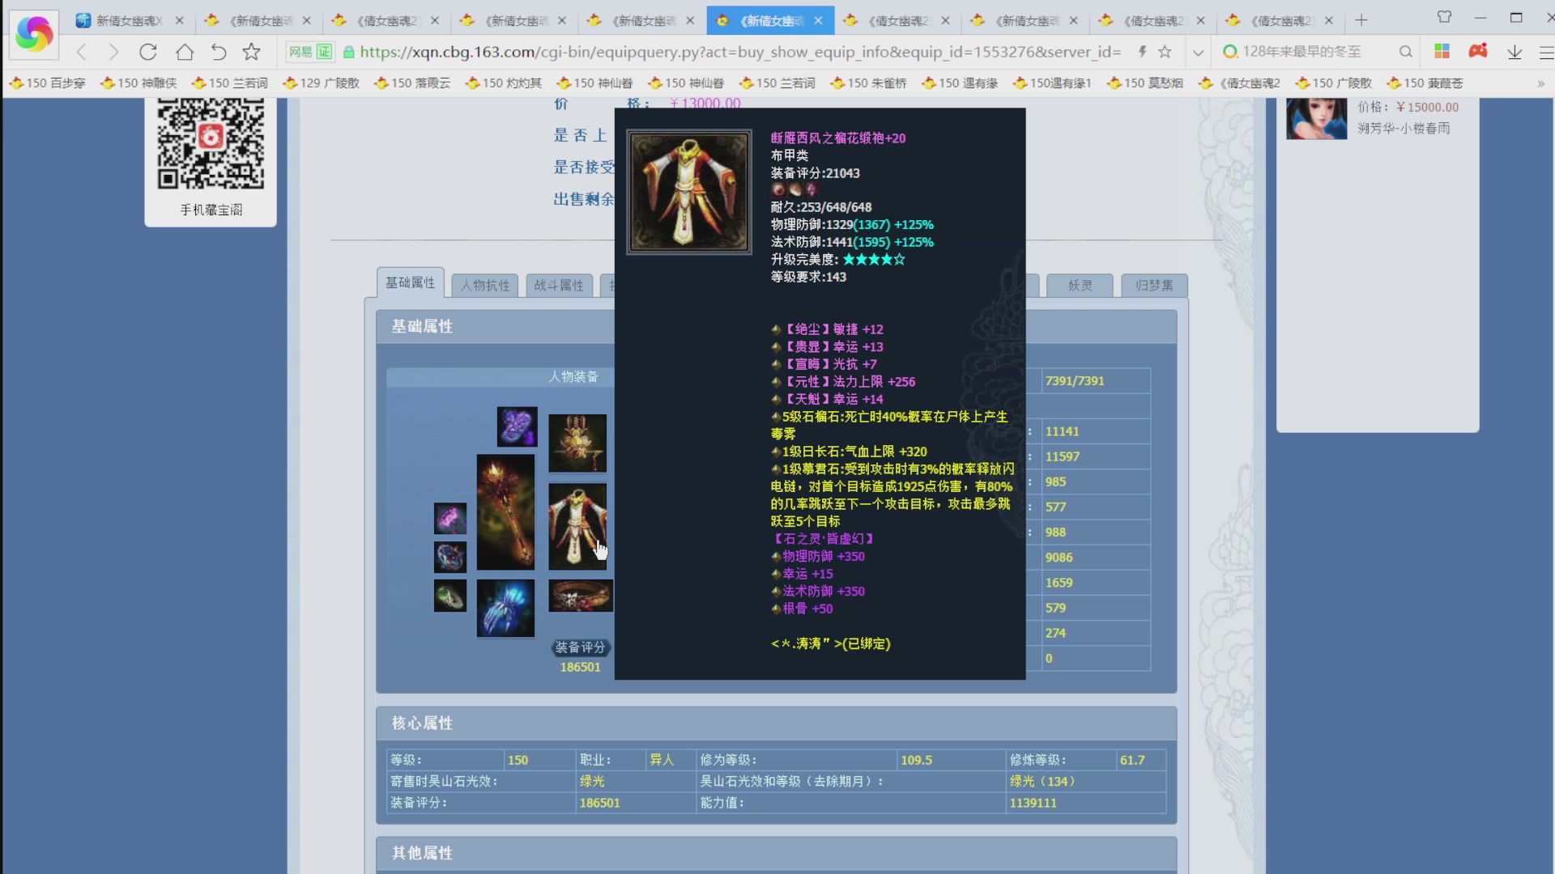The height and width of the screenshot is (874, 1555).
Task: Open the 翊芳华-小楼春雨 listing link
Action: coord(1404,128)
